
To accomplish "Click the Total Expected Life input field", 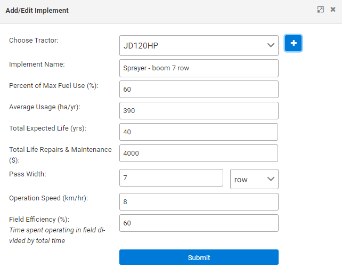I will click(199, 132).
